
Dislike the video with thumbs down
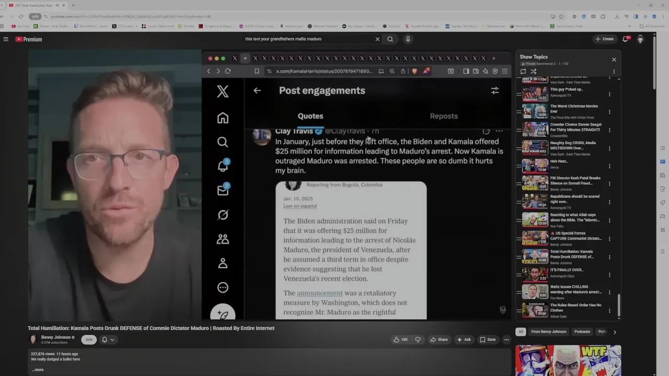click(418, 339)
